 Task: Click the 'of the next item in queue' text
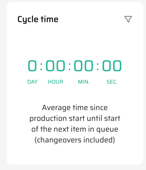(x=75, y=129)
